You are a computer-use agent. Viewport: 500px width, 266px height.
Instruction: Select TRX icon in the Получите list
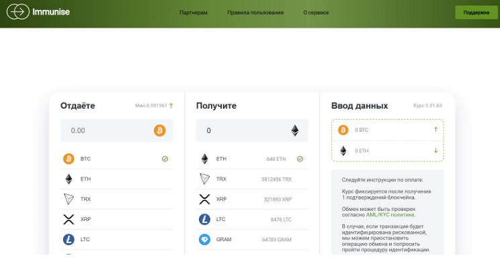pyautogui.click(x=204, y=179)
